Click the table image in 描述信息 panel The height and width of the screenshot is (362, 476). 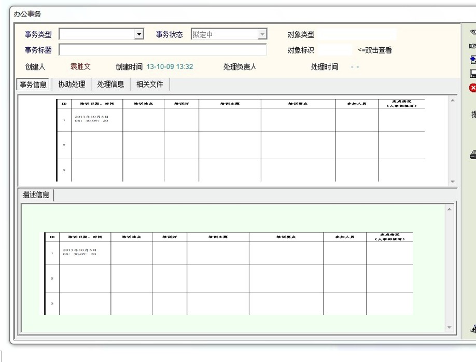point(228,273)
